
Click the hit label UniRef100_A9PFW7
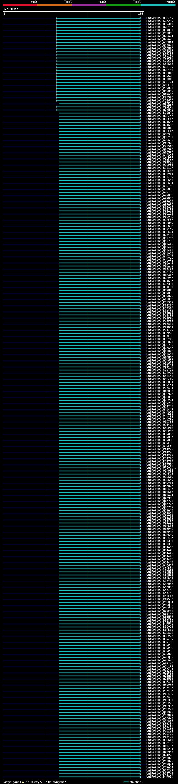(160, 119)
